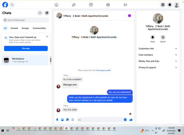The height and width of the screenshot is (135, 184).
Task: Click the Fix now button
Action: [x=26, y=48]
